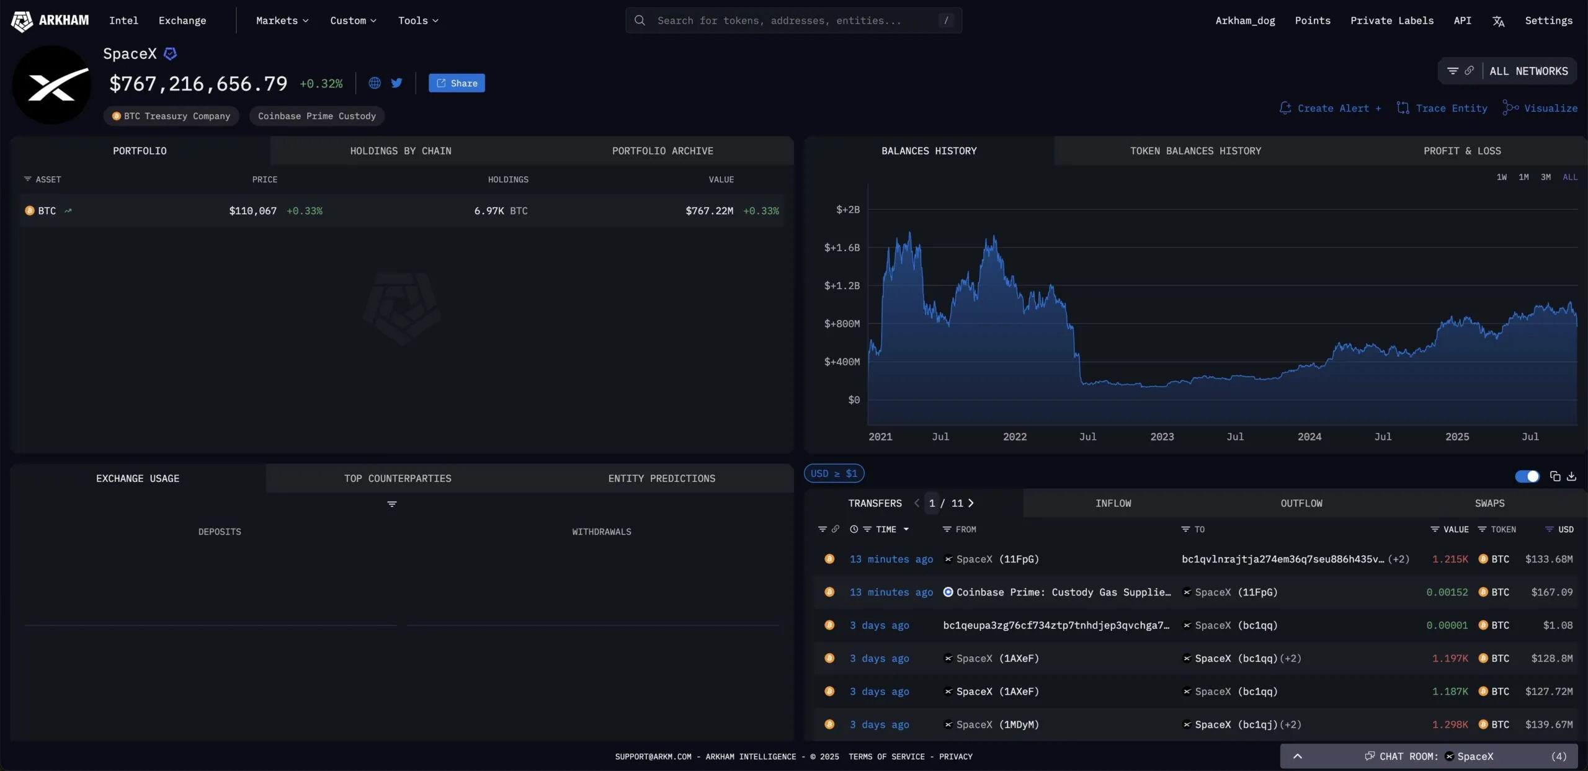Select the 1W chart time range
Viewport: 1588px width, 771px height.
tap(1501, 177)
